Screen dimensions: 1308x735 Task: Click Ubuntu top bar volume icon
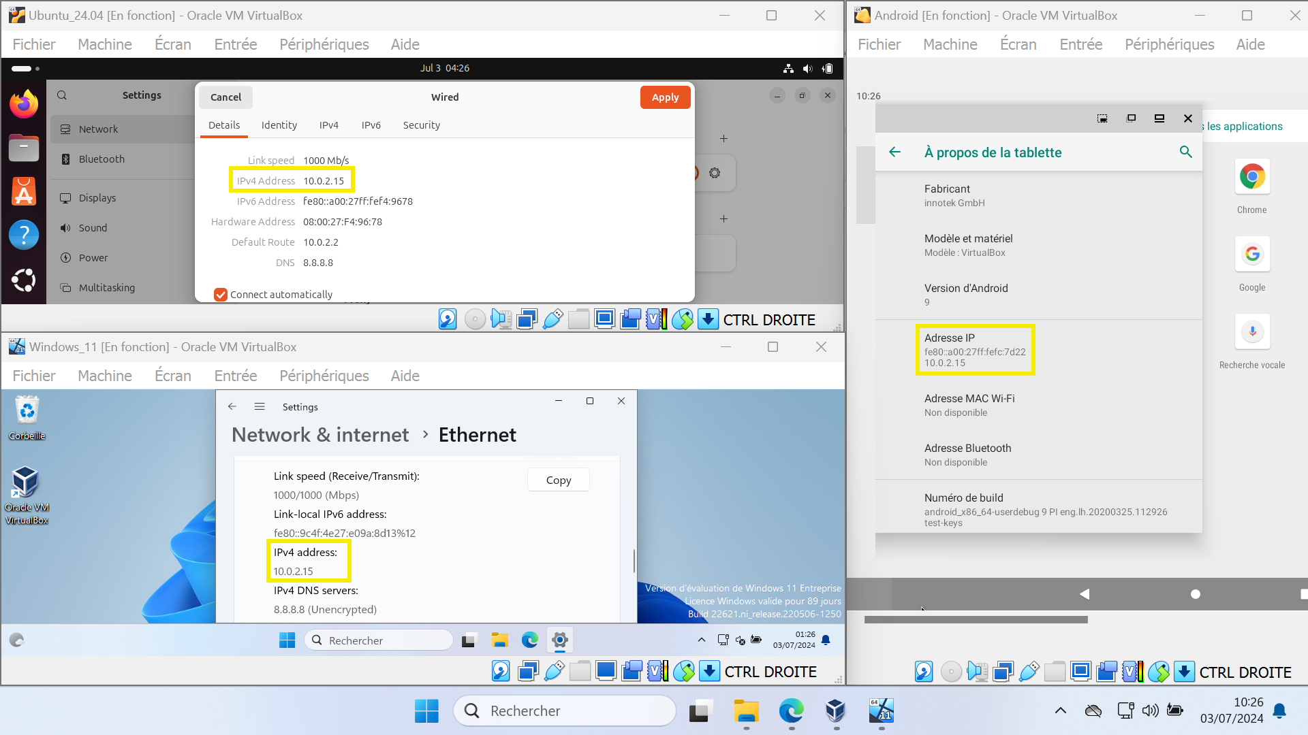[x=808, y=68]
